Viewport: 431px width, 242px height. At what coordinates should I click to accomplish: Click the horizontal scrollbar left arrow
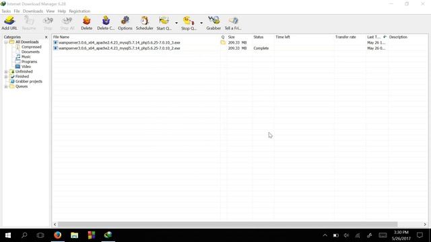pos(55,225)
